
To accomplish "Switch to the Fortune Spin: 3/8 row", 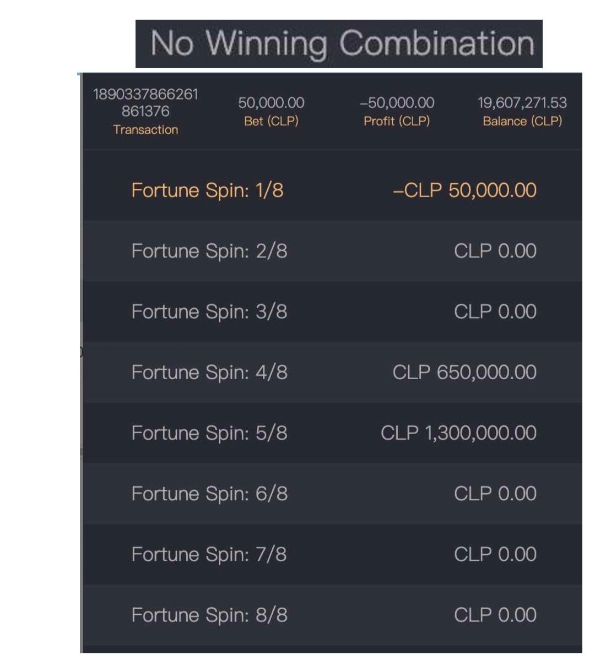I will pyautogui.click(x=209, y=312).
